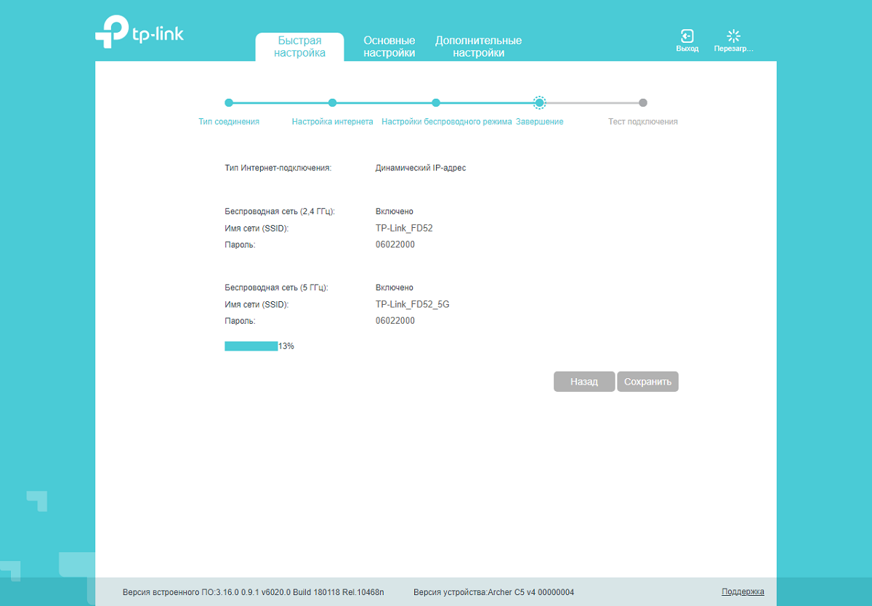Click the TP-Link logo
Screen dimensions: 872x606
pyautogui.click(x=140, y=32)
